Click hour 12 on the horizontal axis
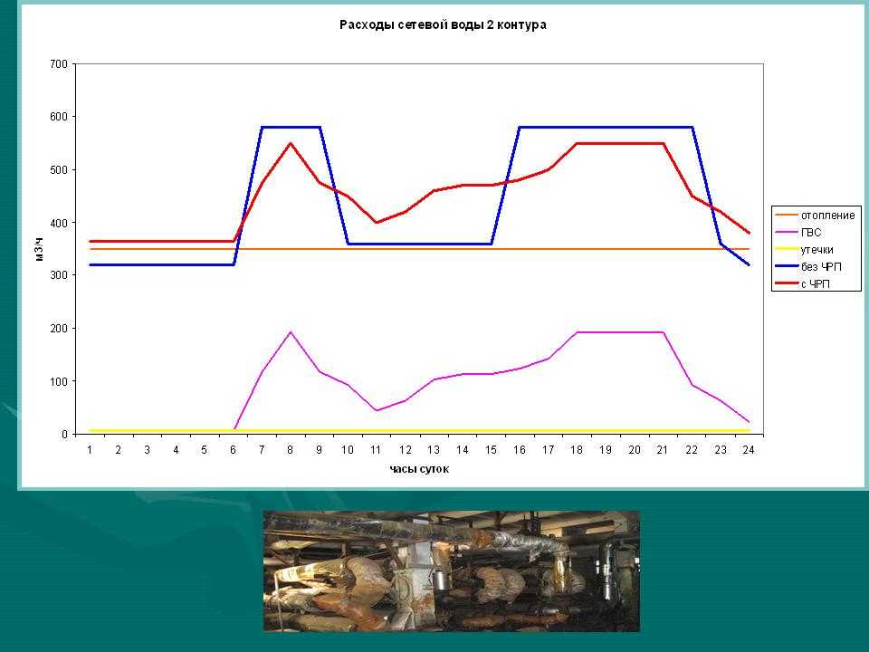This screenshot has width=869, height=652. pyautogui.click(x=405, y=449)
